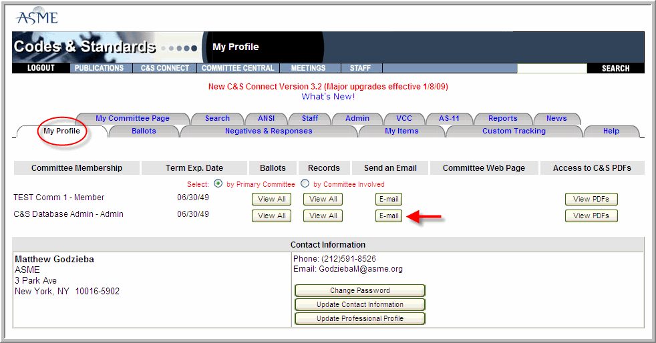This screenshot has height=343, width=656.
Task: Open the C&S CONNECT menu
Action: click(x=165, y=68)
